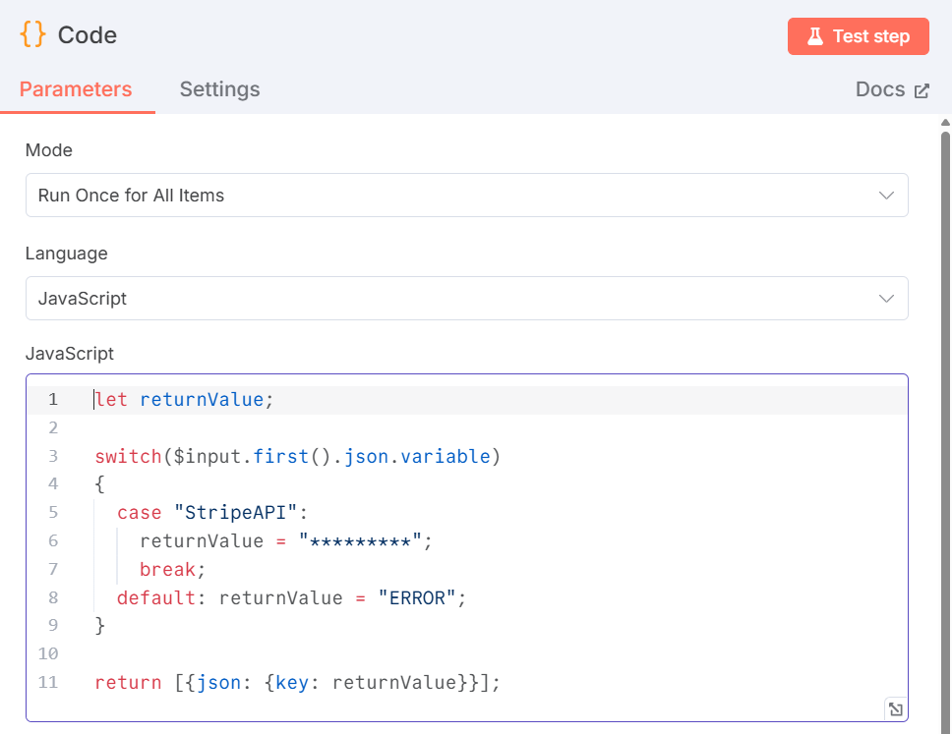Open the Docs link
This screenshot has width=952, height=734.
879,88
